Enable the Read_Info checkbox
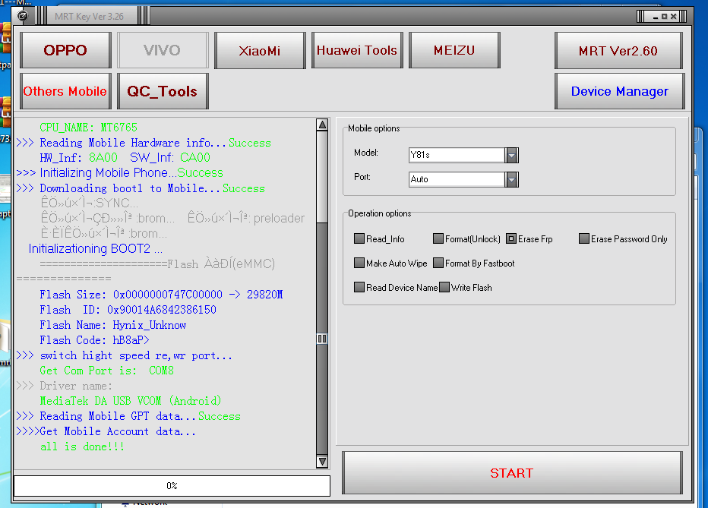This screenshot has width=708, height=508. tap(359, 238)
